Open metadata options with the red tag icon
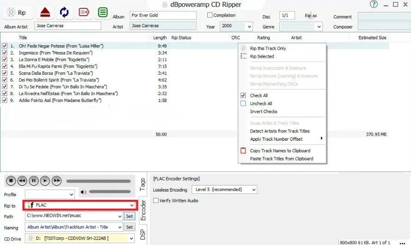 84,12
